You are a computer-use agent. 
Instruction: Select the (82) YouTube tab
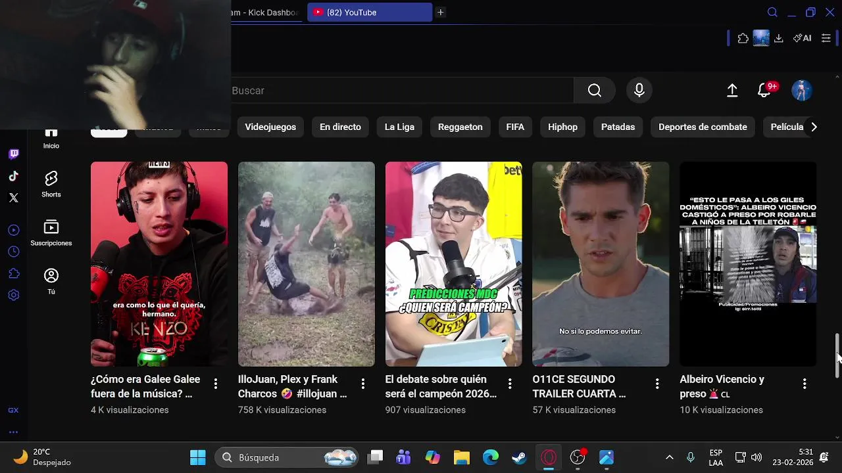370,12
